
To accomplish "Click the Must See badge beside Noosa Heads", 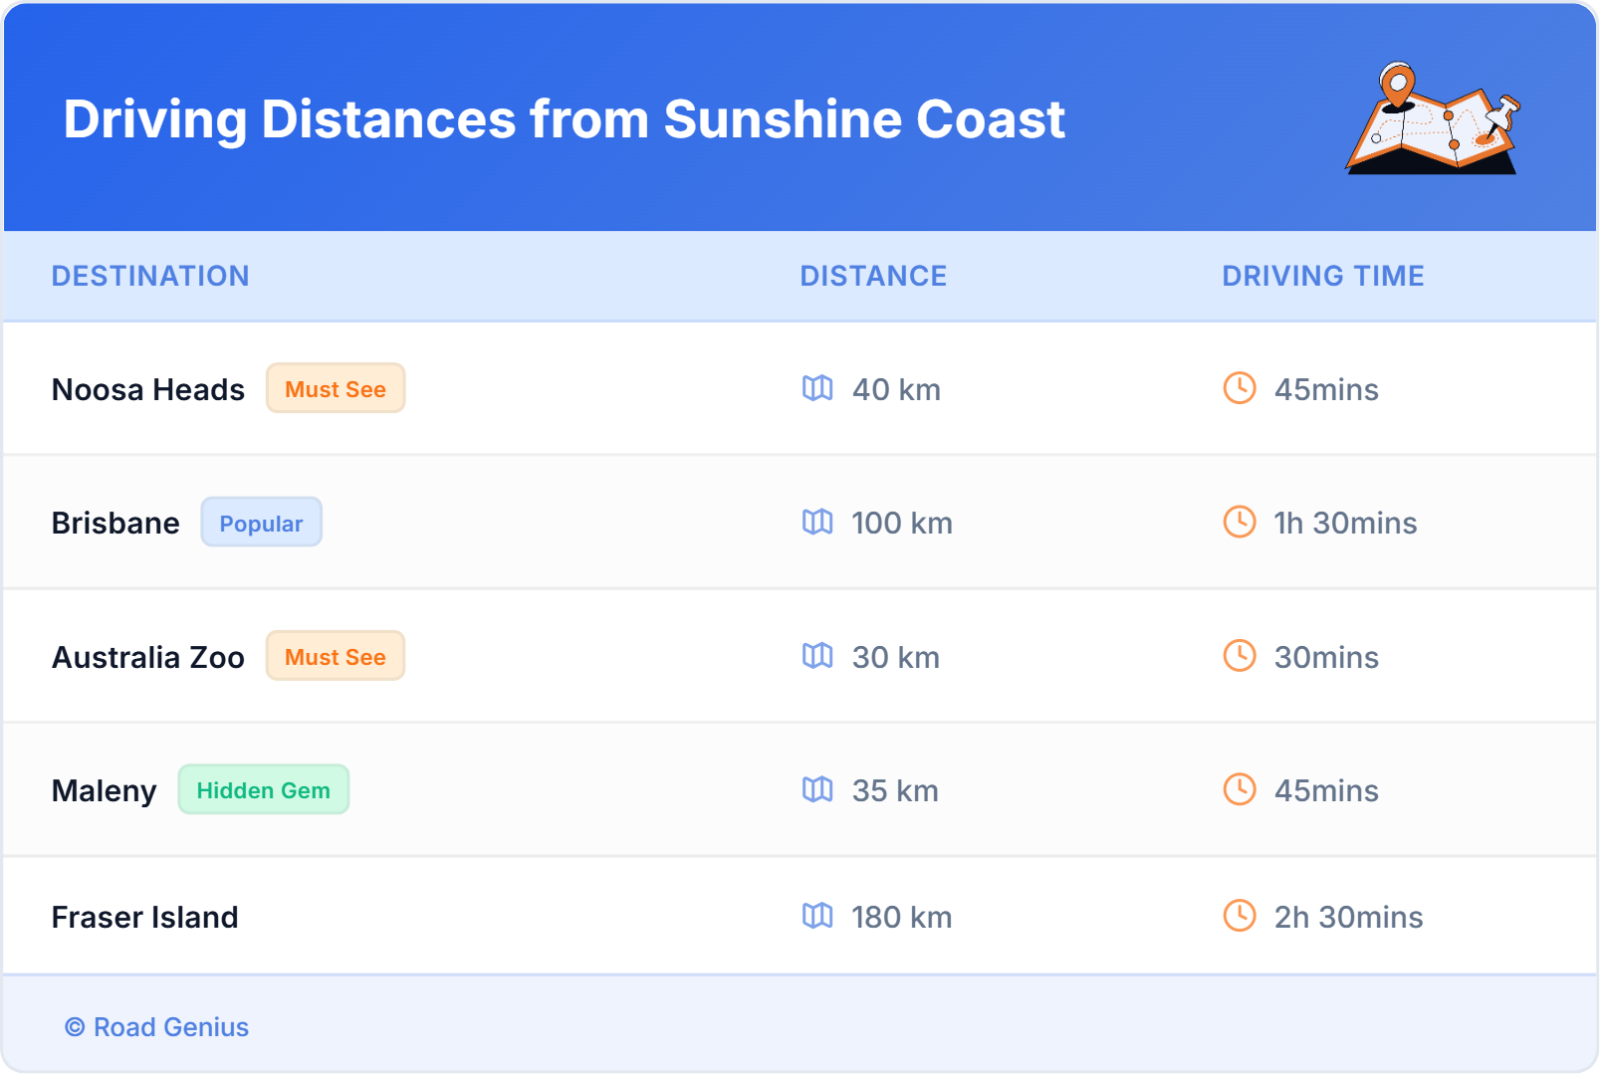I will point(336,388).
